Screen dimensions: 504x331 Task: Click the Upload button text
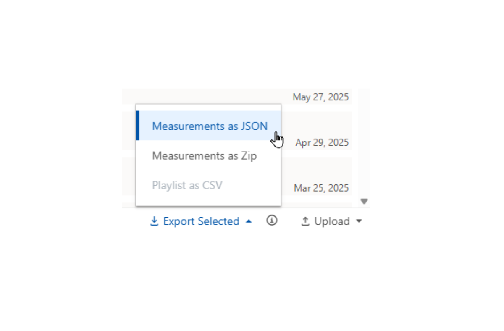[x=332, y=221]
